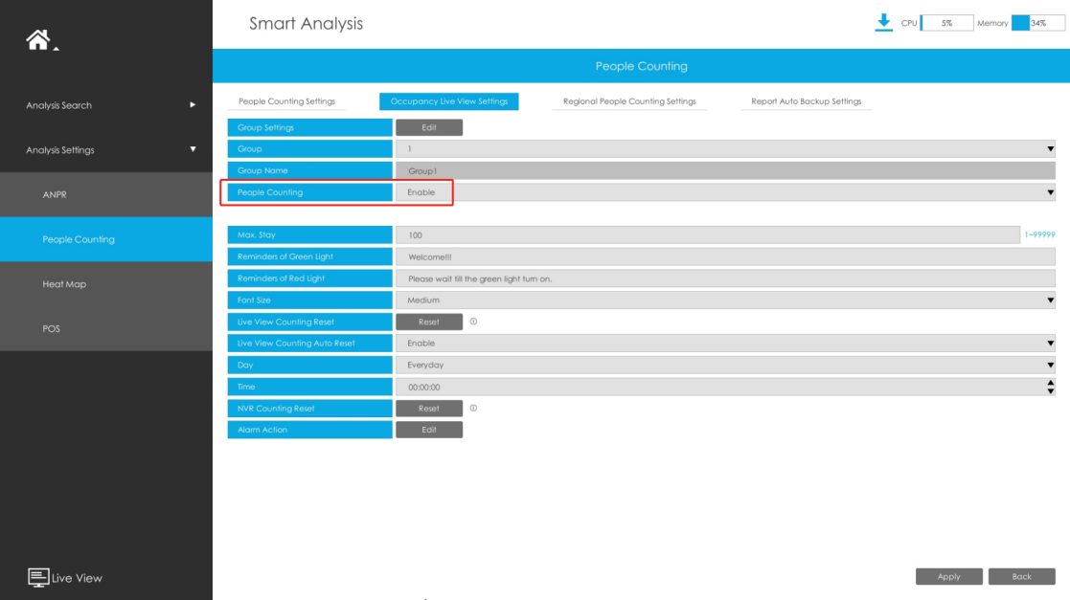Open the Day dropdown set to Everyday
Image resolution: width=1070 pixels, height=600 pixels.
725,365
